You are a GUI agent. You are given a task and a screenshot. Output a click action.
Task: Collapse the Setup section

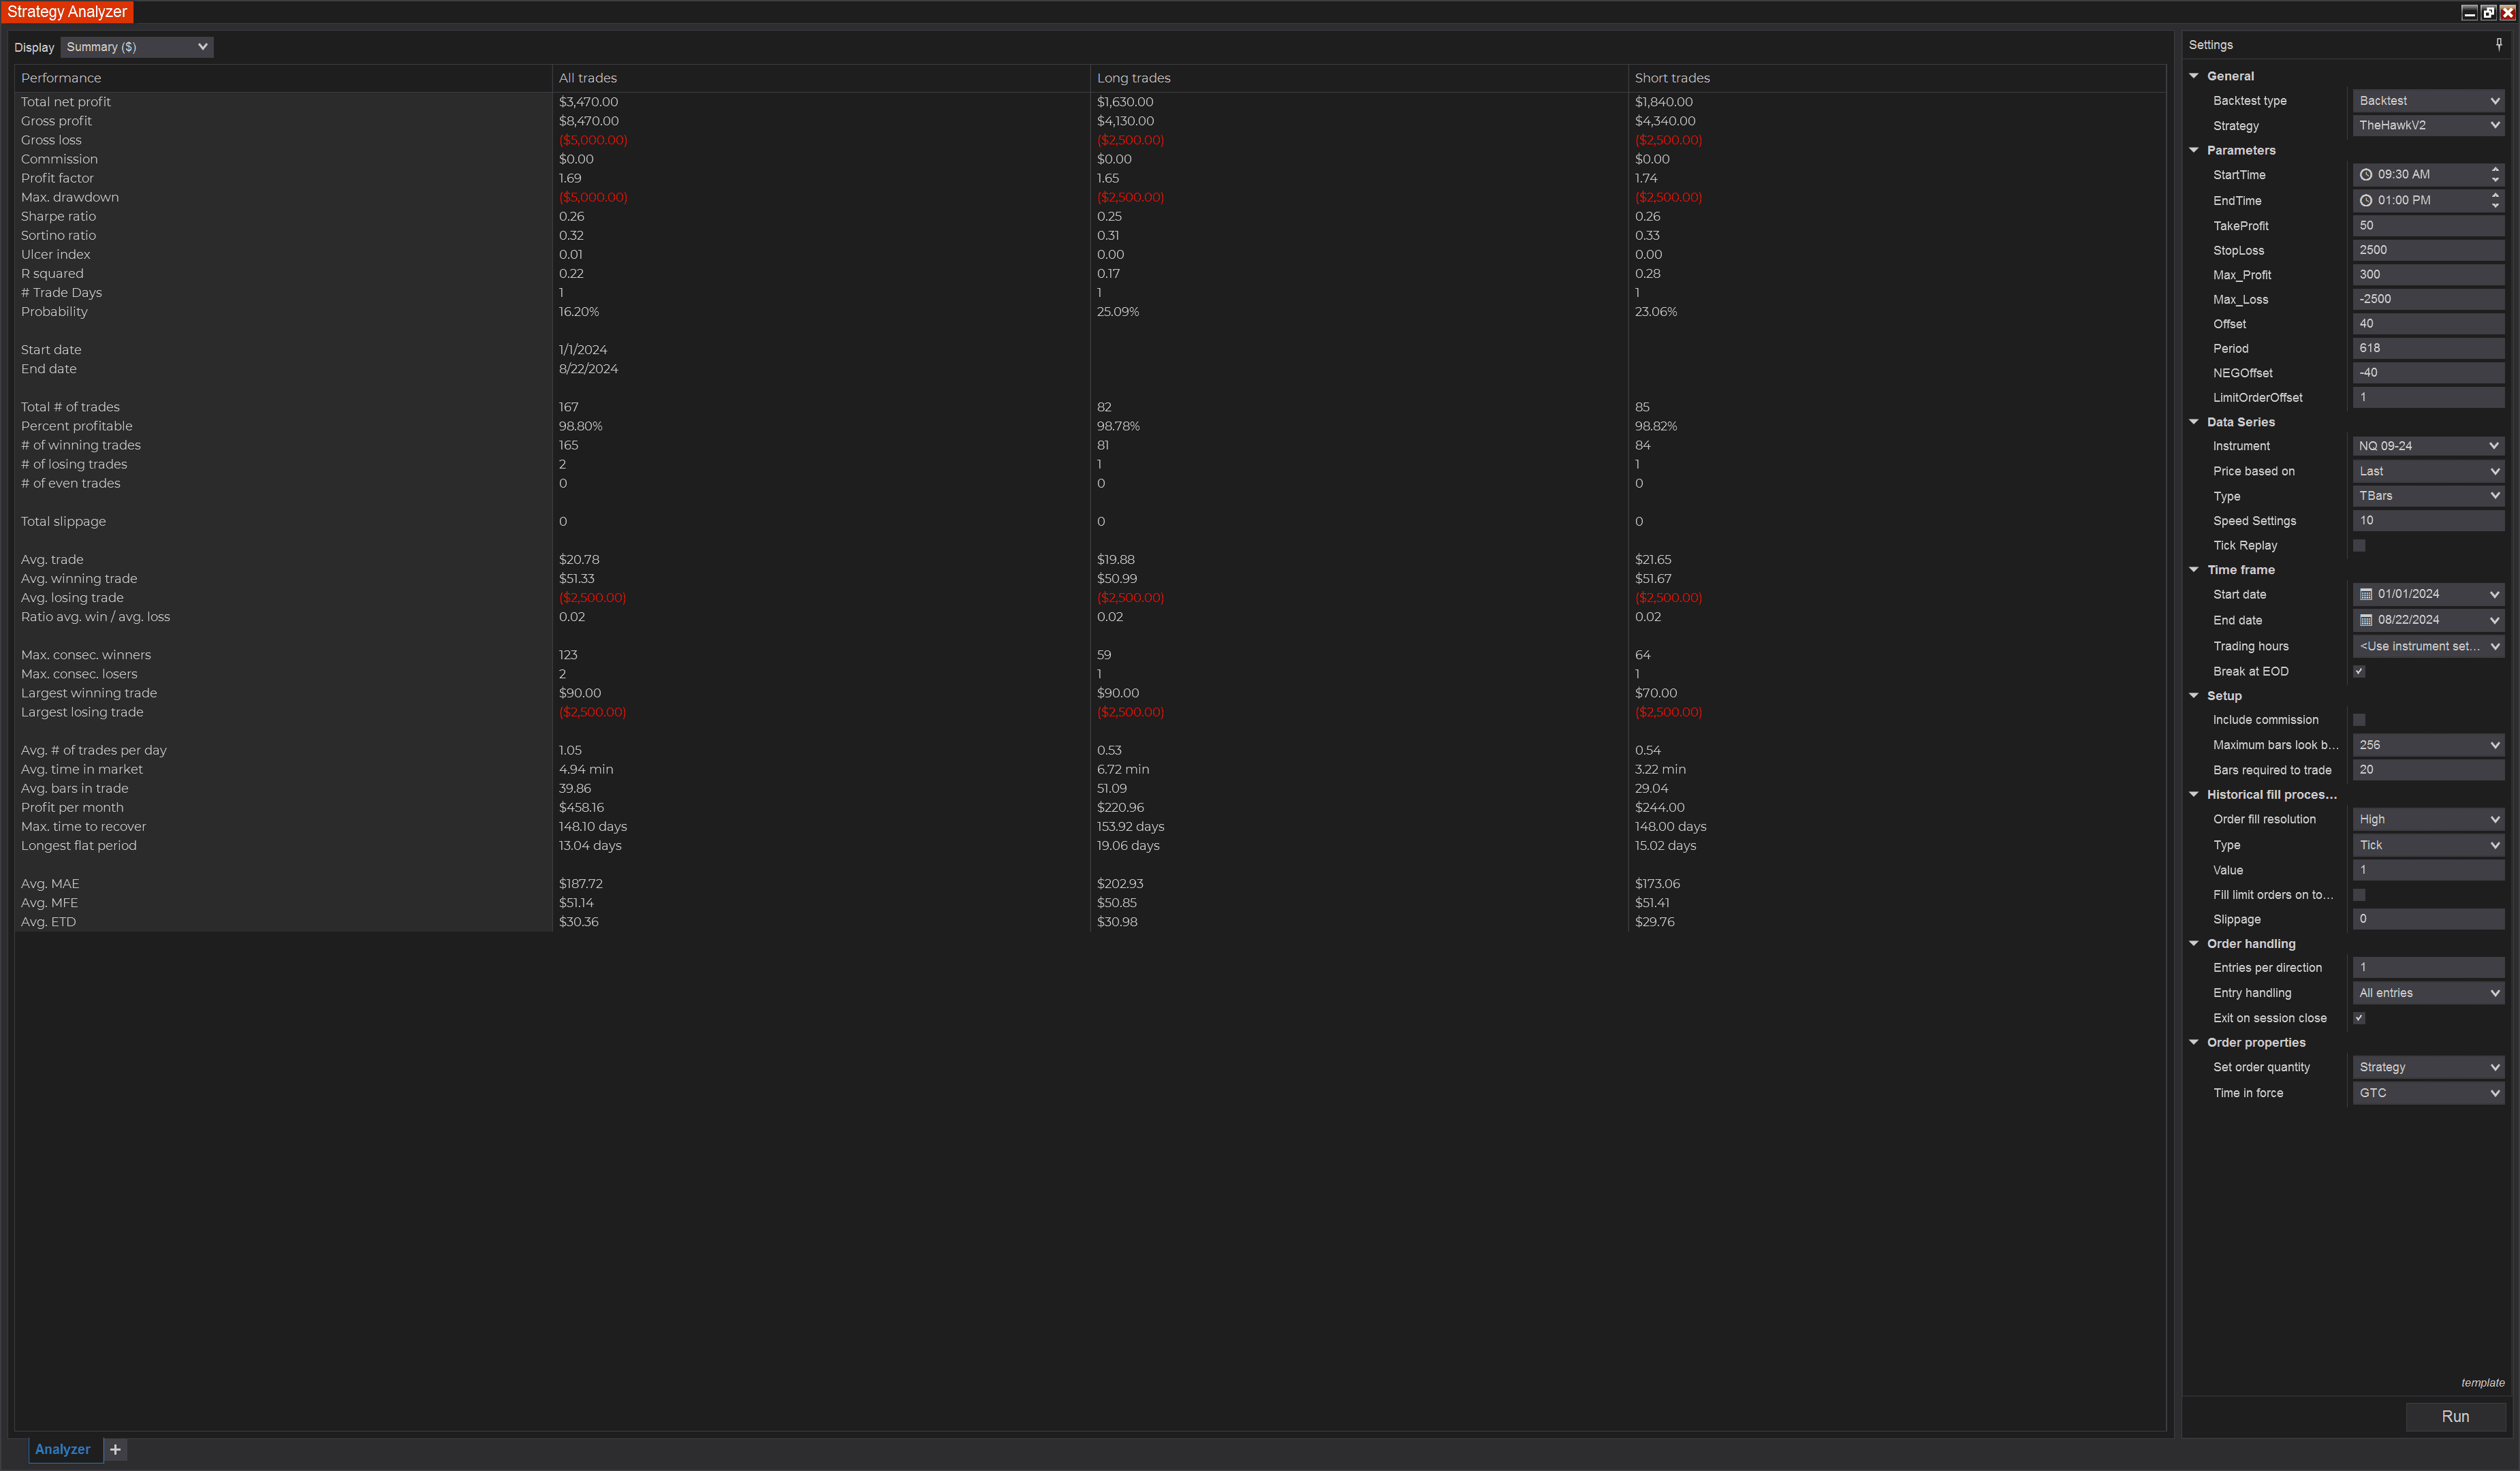click(2194, 696)
